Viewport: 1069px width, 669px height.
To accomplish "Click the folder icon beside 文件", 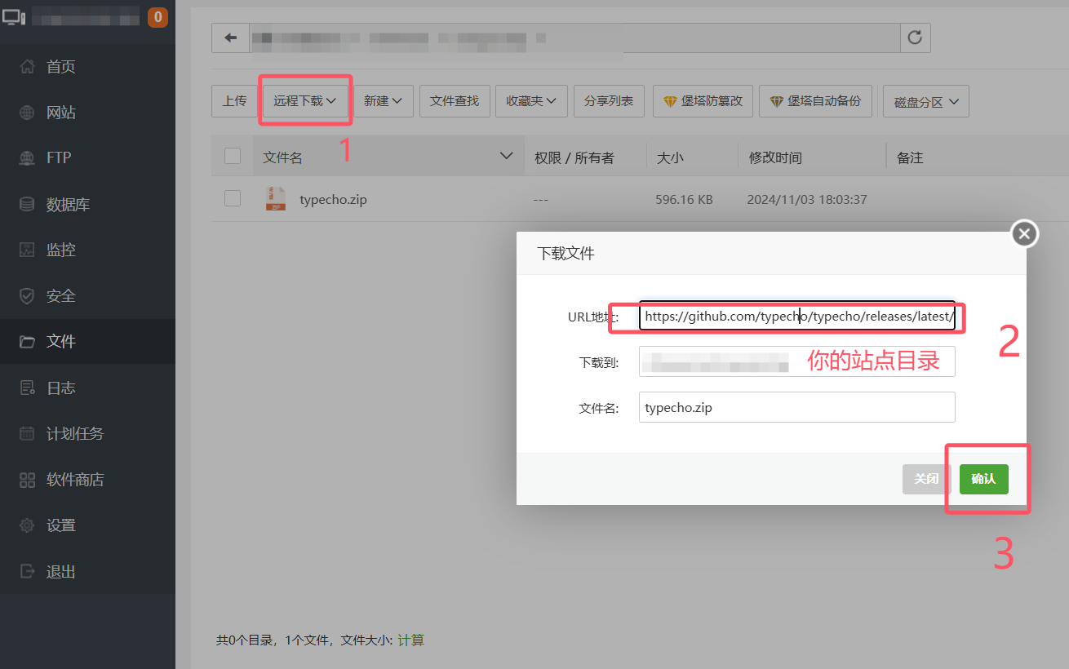I will [28, 342].
